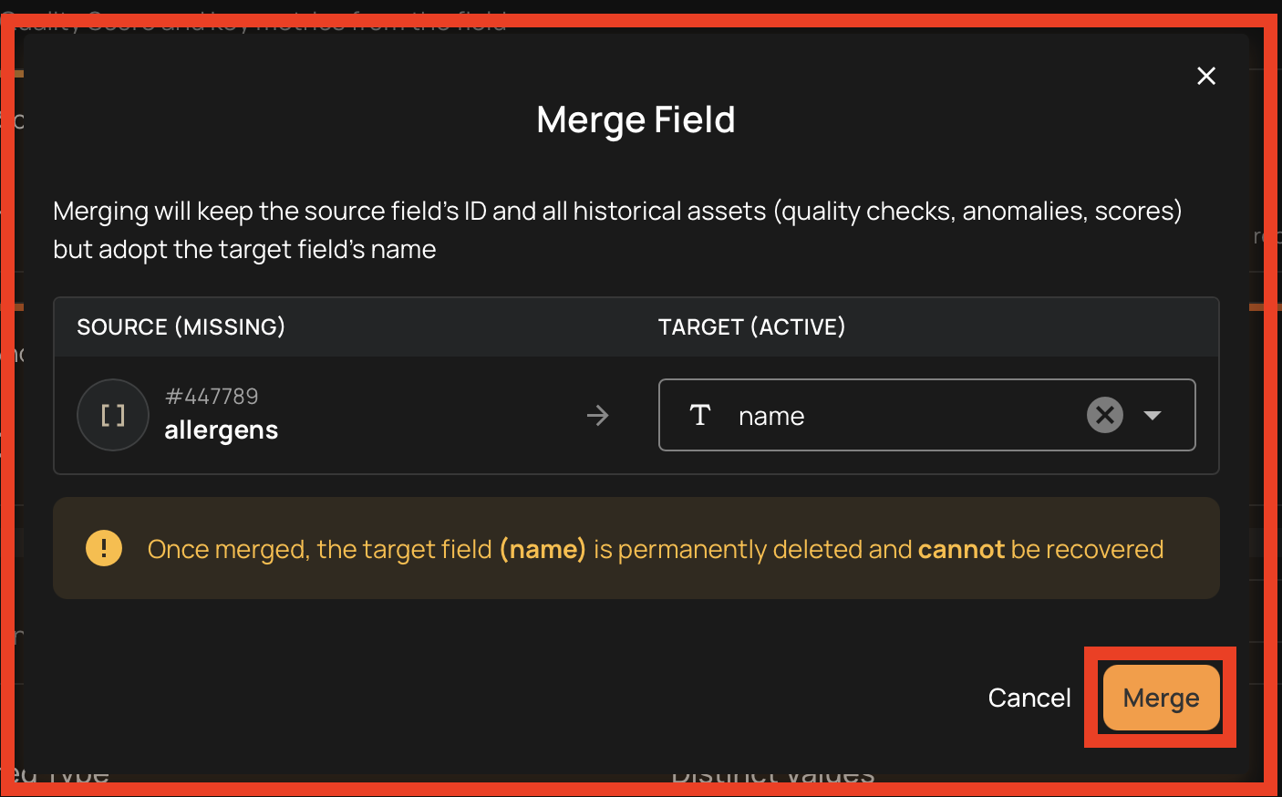Click the warning exclamation icon in the notice

pos(104,548)
